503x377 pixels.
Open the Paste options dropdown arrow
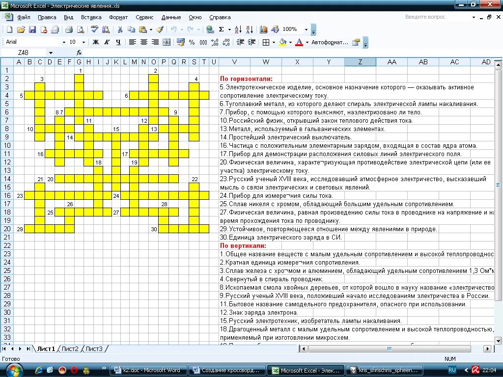tap(151, 29)
